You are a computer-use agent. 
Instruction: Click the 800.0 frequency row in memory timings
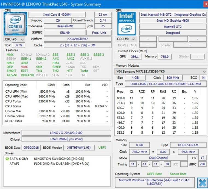tap(160, 98)
